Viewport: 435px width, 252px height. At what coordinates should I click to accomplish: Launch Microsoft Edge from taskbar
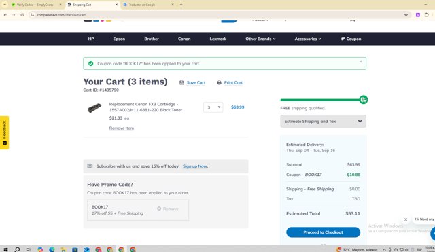click(x=52, y=249)
